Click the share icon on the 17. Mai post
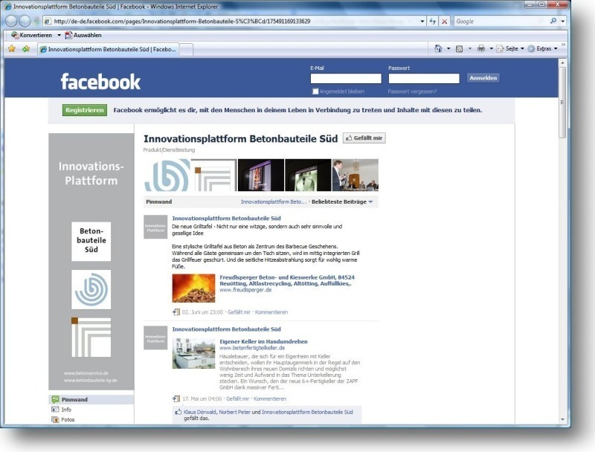The height and width of the screenshot is (452, 595). (176, 398)
